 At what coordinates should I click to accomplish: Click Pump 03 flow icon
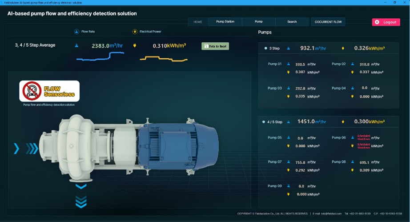tap(289, 88)
